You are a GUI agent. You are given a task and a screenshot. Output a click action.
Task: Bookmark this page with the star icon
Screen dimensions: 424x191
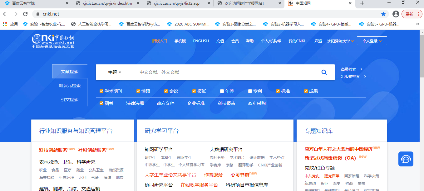[383, 14]
